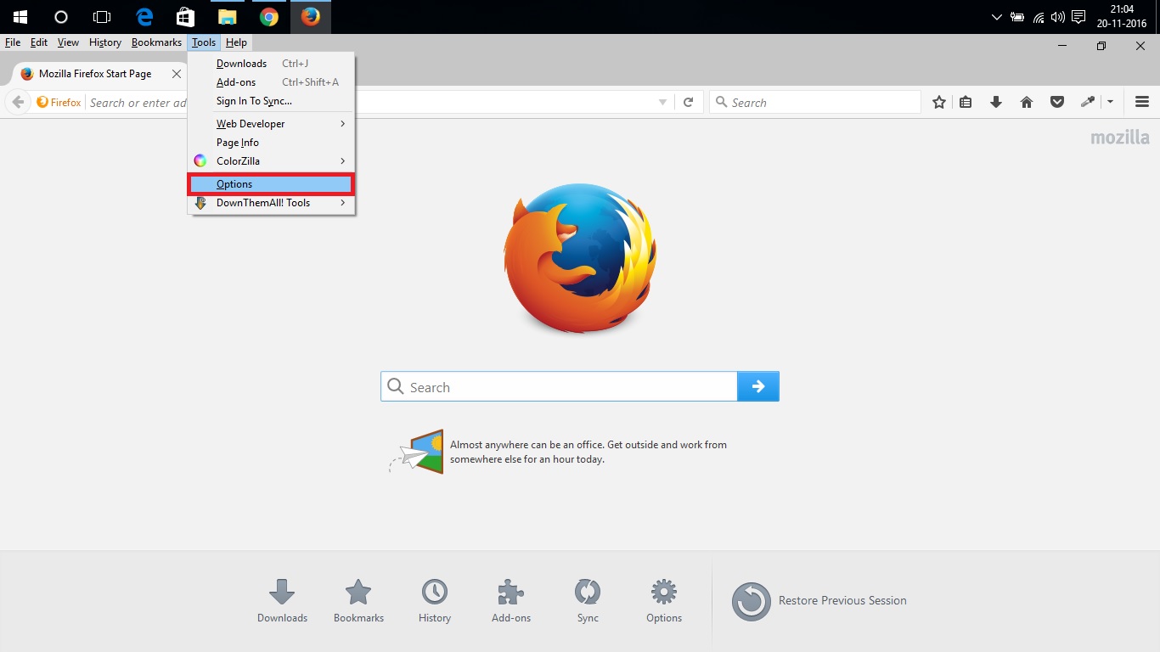Open the Bookmarks menu in the menu bar

click(156, 42)
